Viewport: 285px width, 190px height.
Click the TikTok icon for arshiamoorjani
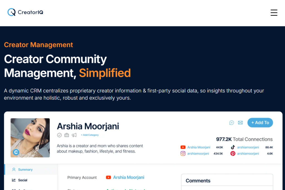[x=233, y=147]
